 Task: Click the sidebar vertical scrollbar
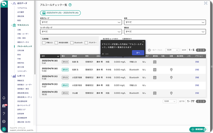pyautogui.click(x=35, y=38)
